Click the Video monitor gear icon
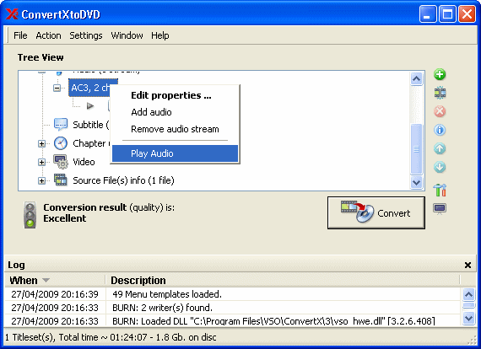Viewport: 481px width, 349px height. pos(61,162)
